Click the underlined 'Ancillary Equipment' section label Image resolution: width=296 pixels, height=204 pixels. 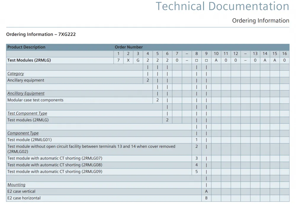(26, 93)
